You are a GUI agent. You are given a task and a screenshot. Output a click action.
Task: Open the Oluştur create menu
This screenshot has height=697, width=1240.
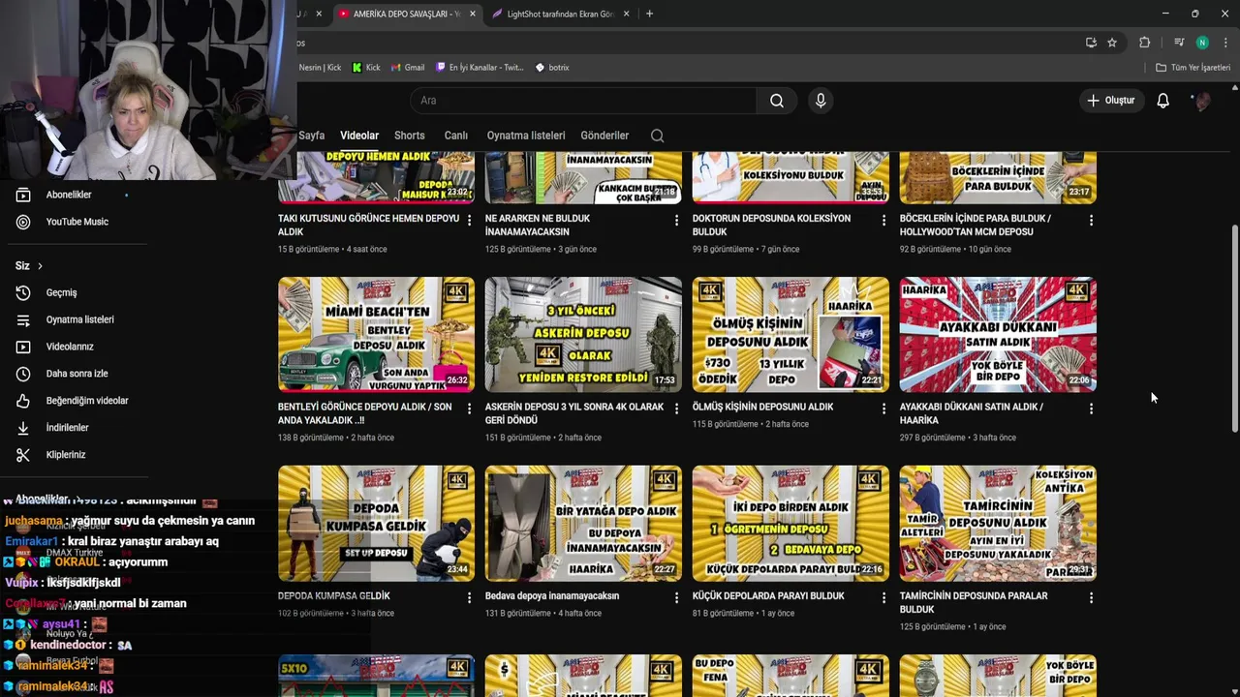(1110, 101)
